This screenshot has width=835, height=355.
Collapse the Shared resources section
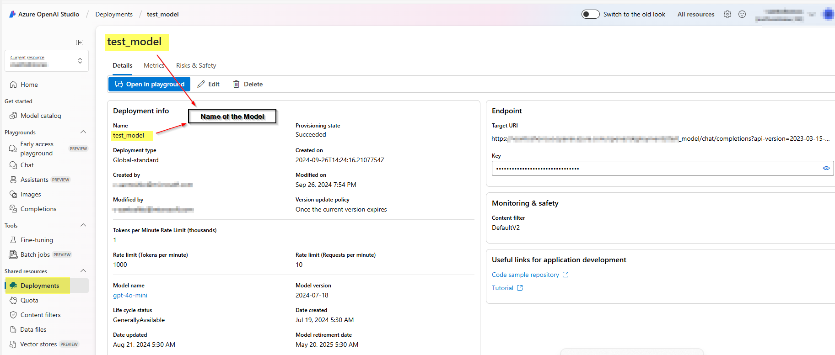[83, 271]
